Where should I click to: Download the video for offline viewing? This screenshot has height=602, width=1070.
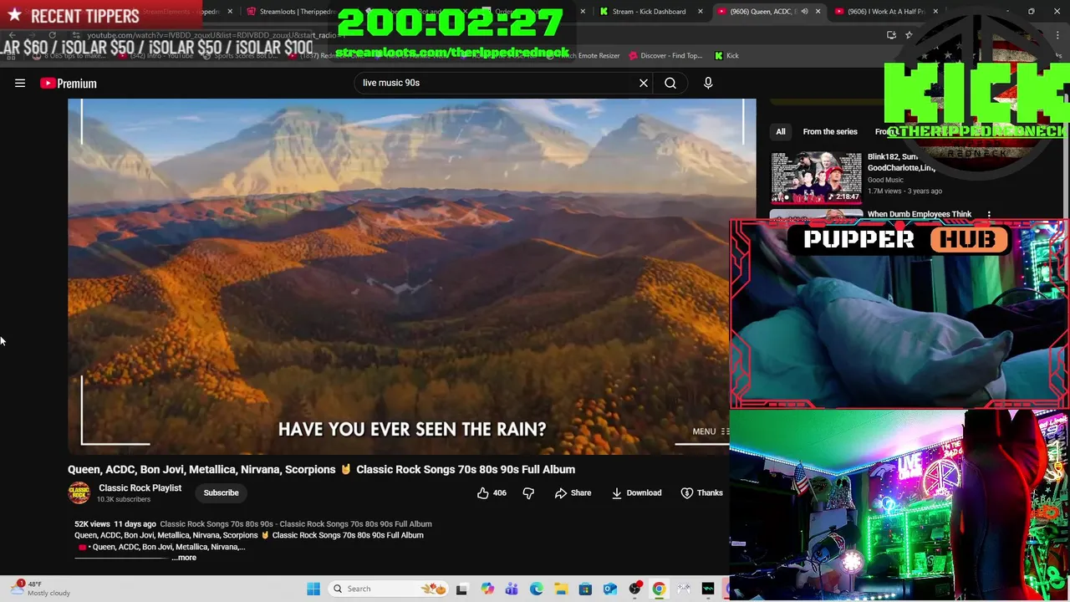(636, 492)
